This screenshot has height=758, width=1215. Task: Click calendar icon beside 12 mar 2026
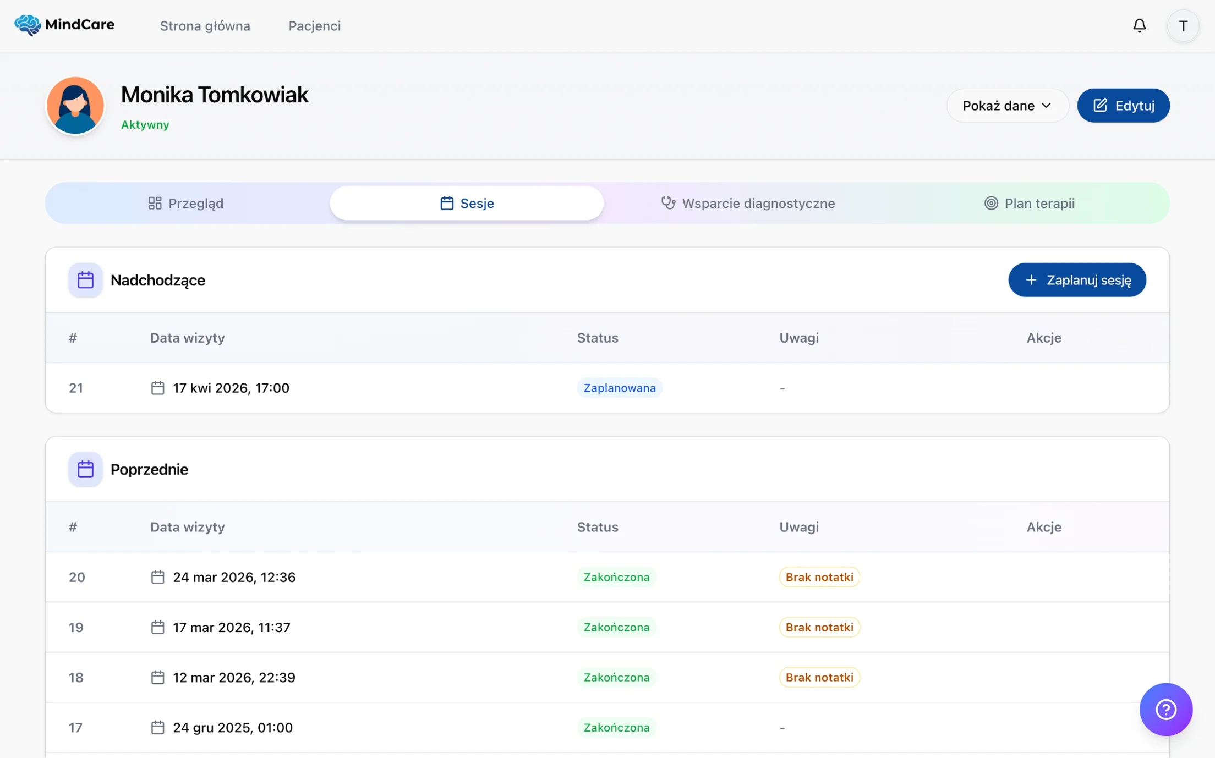[157, 677]
